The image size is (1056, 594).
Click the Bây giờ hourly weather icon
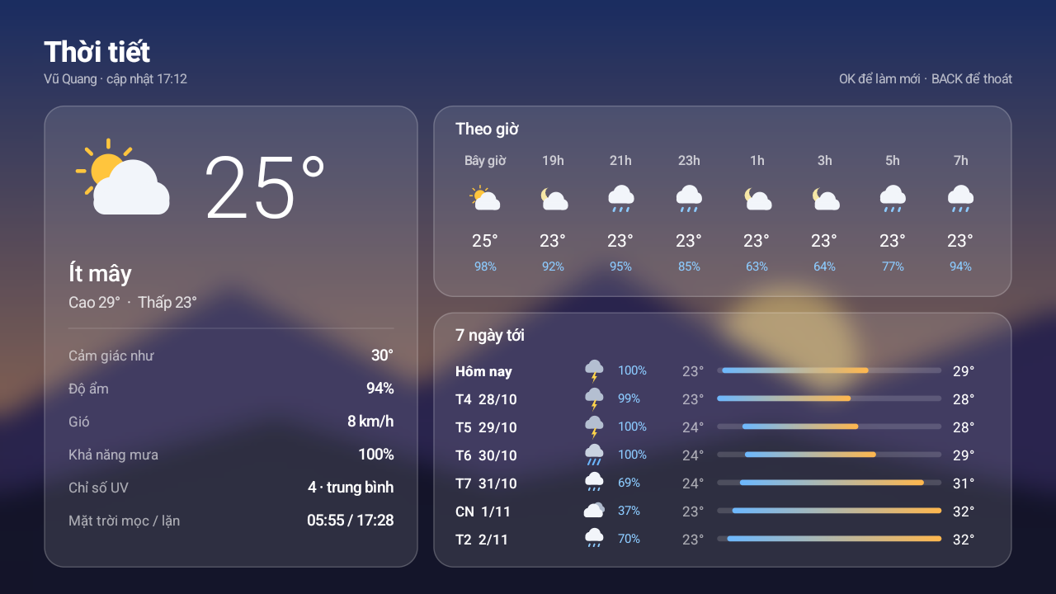(485, 198)
